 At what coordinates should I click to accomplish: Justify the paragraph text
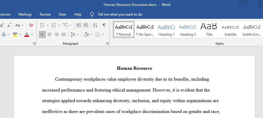tap(64, 34)
